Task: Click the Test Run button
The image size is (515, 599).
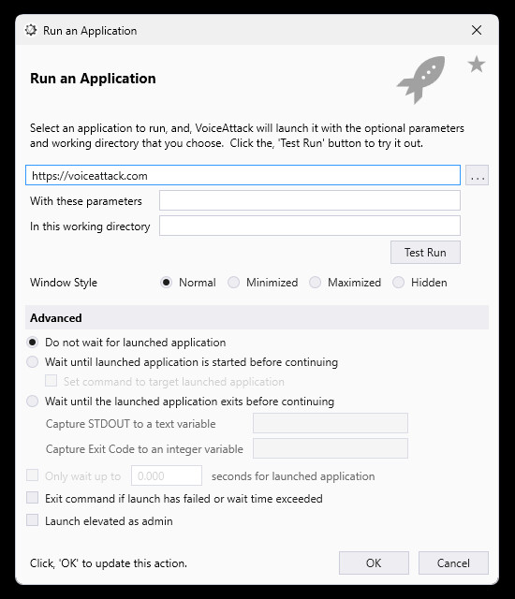Action: click(x=425, y=252)
